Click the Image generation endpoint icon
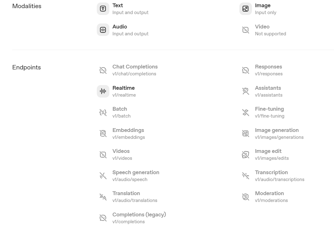 pos(245,134)
